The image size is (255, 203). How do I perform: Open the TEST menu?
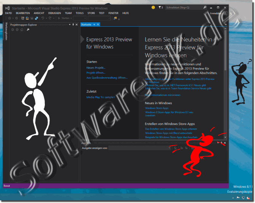(101, 13)
